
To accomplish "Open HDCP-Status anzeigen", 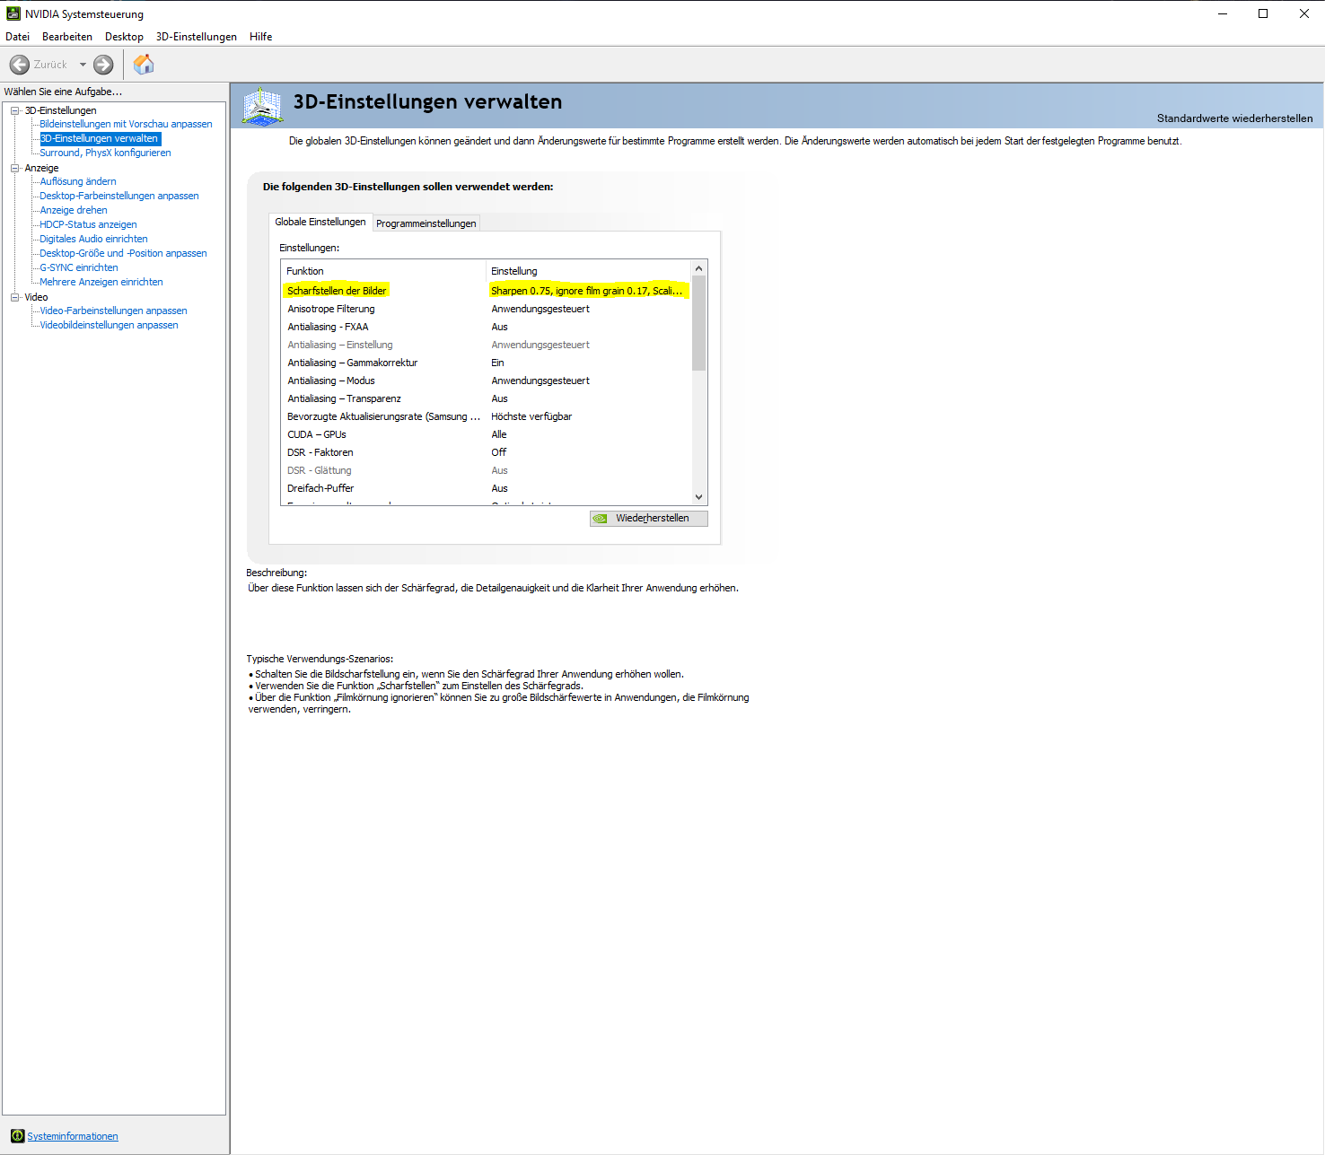I will coord(88,224).
